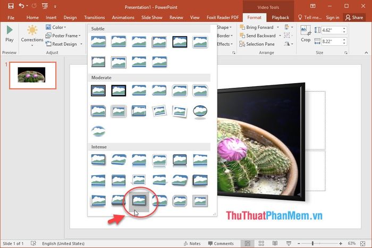Image resolution: width=372 pixels, height=248 pixels.
Task: Open Comments pane
Action: click(x=221, y=244)
